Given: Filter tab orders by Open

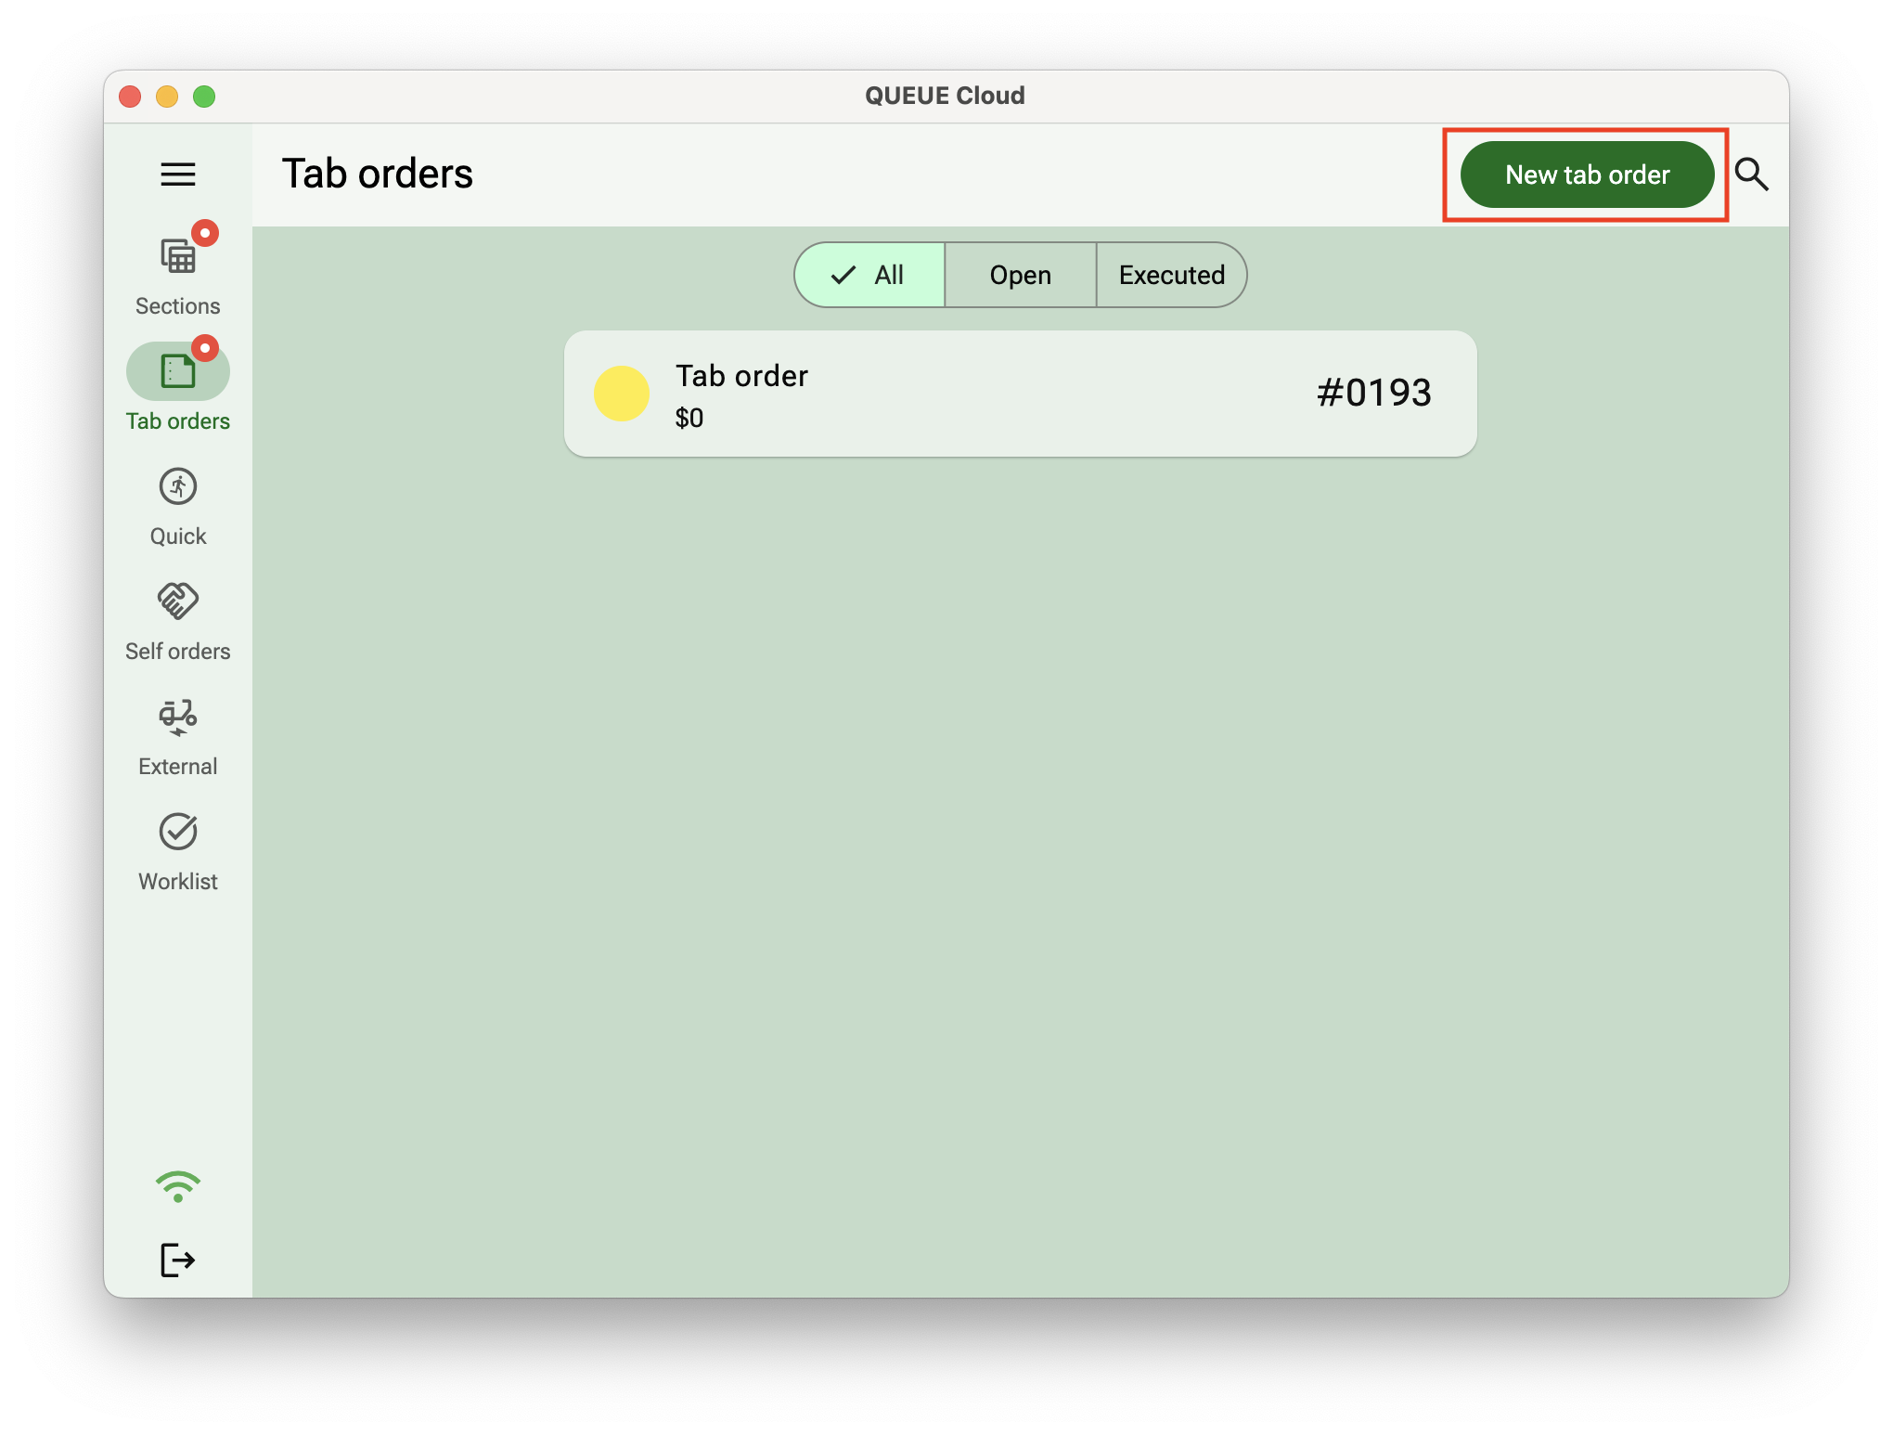Looking at the screenshot, I should click(x=1019, y=275).
